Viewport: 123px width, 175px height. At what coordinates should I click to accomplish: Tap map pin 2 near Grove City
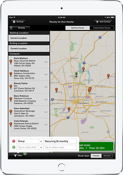(x=69, y=109)
